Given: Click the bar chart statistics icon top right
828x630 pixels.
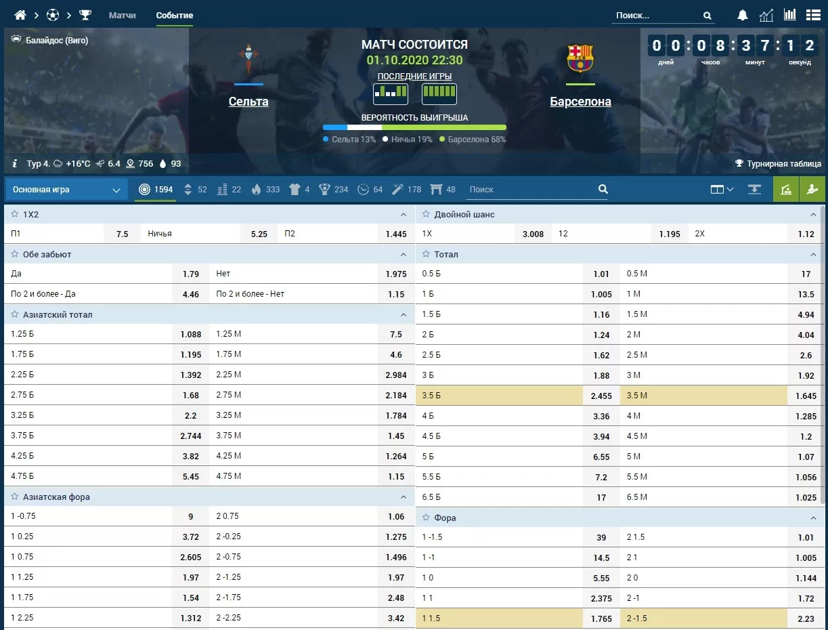Looking at the screenshot, I should [789, 14].
